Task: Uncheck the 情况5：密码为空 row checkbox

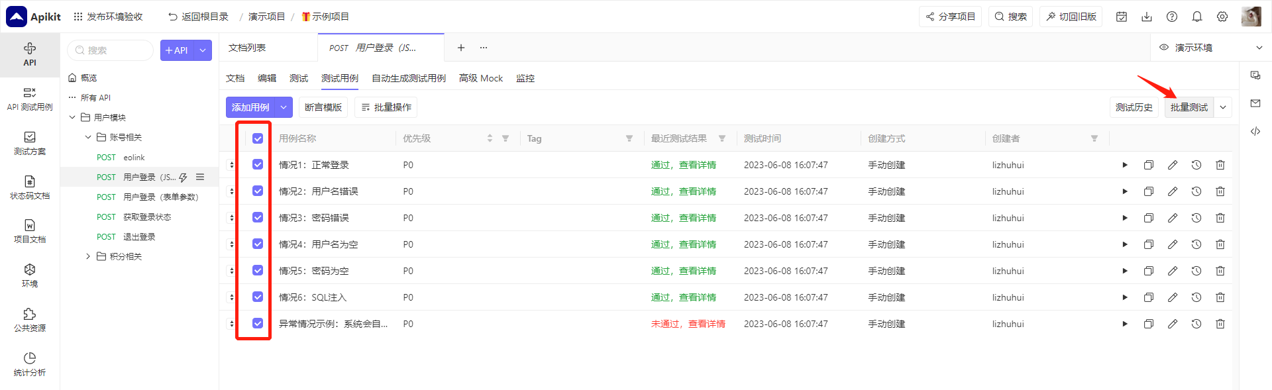Action: 258,270
